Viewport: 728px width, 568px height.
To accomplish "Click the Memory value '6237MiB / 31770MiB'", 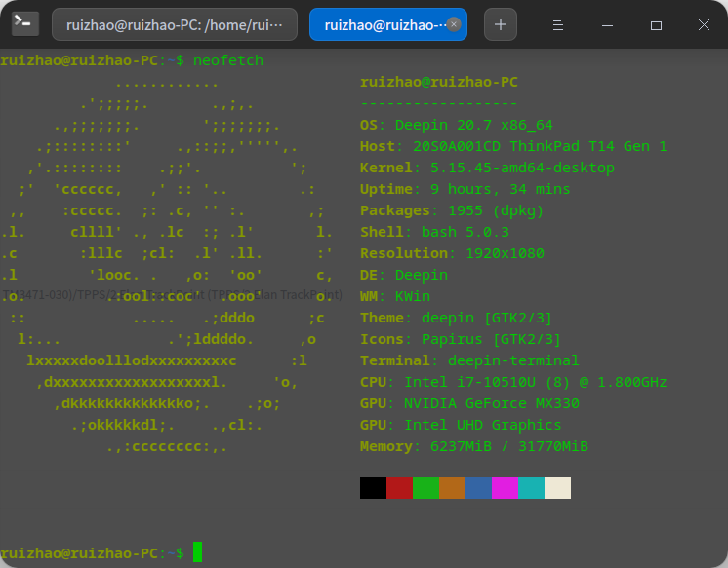I will click(x=509, y=446).
